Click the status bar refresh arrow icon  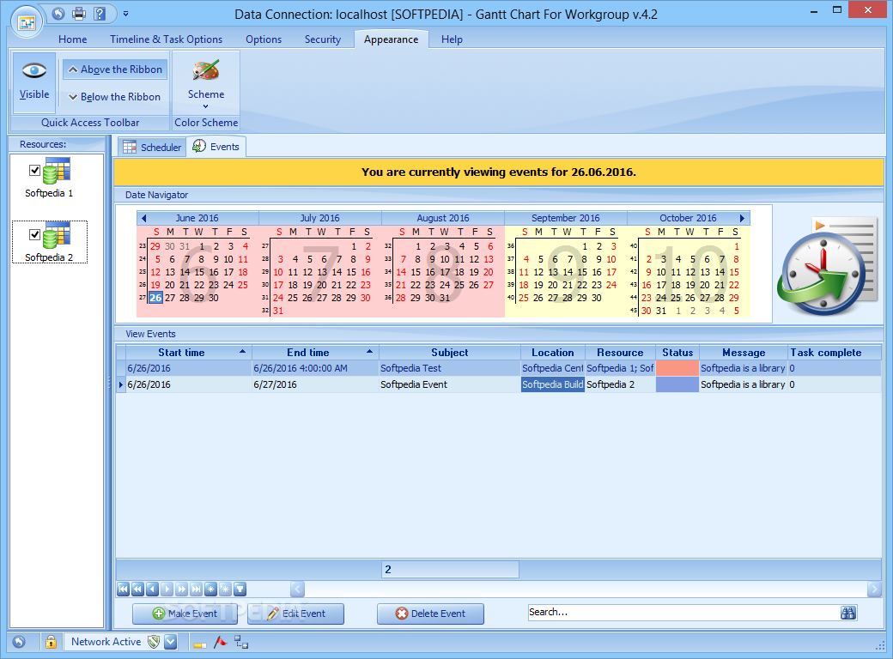tap(19, 642)
